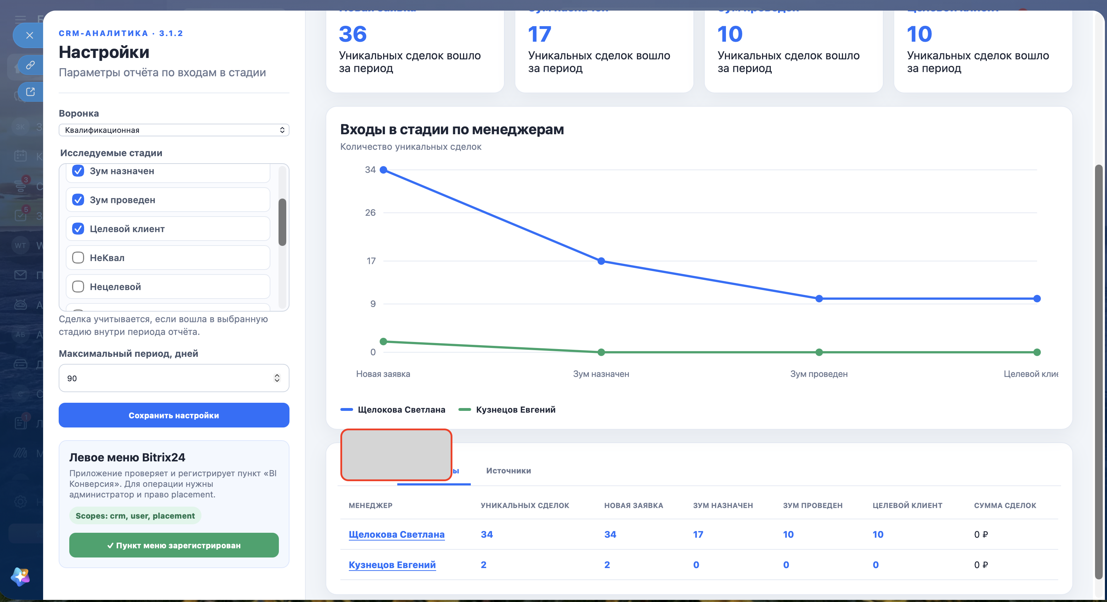Click the robot automation icon in sidebar
The width and height of the screenshot is (1107, 602).
20,305
